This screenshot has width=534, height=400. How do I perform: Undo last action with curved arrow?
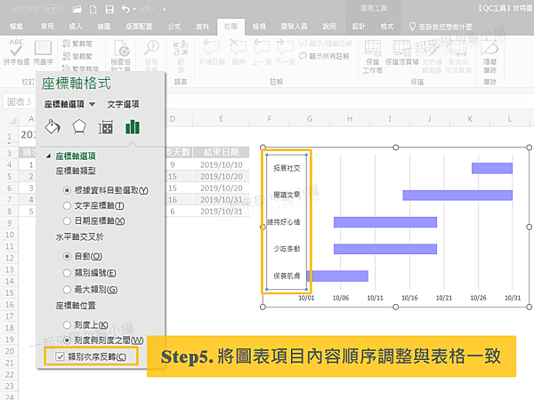click(x=125, y=9)
